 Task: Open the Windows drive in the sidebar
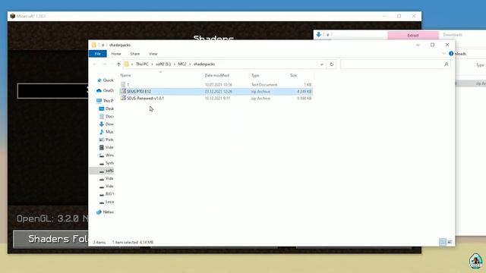[x=106, y=155]
